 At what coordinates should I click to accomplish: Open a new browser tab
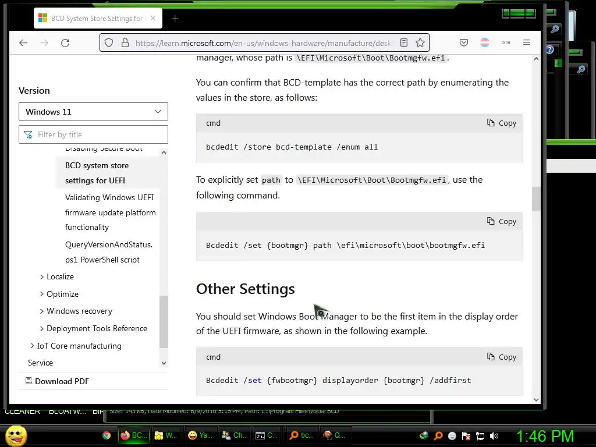pos(175,18)
